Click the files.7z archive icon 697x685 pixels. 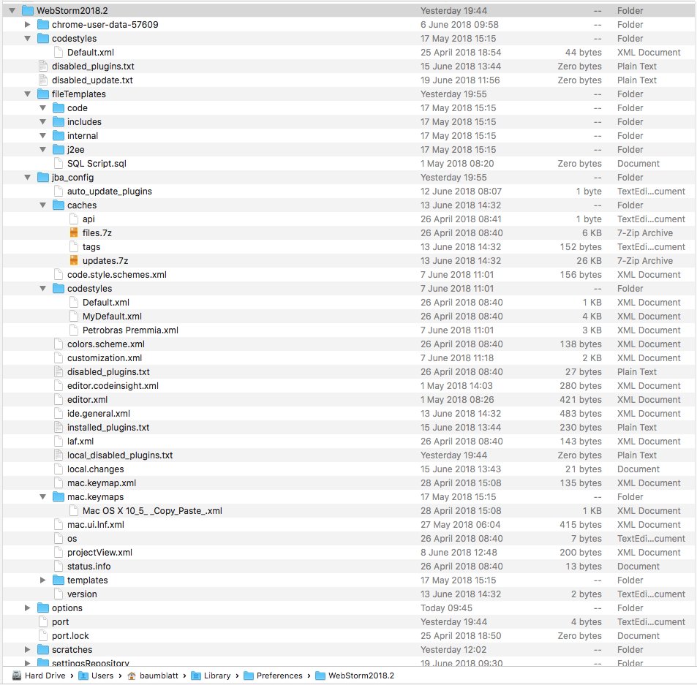coord(74,232)
